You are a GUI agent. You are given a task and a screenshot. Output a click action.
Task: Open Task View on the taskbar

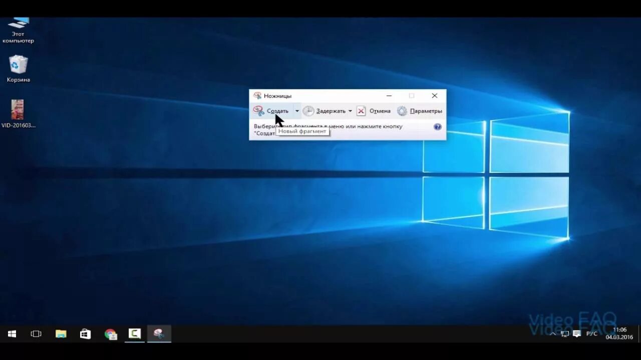click(x=36, y=334)
